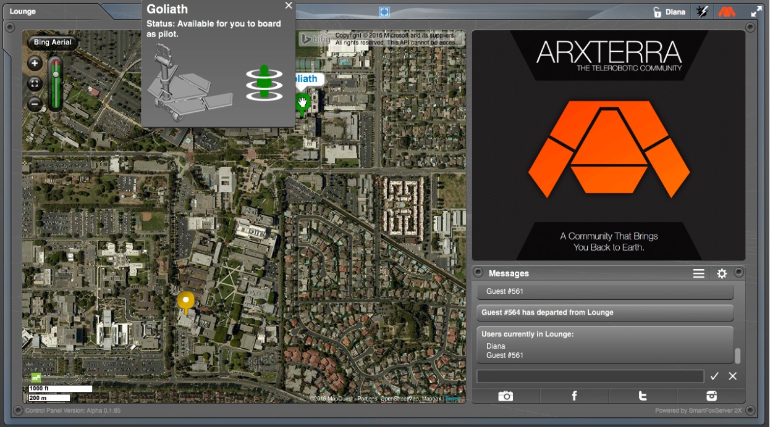770x427 pixels.
Task: Click the green Goliath map marker
Action: pyautogui.click(x=302, y=103)
